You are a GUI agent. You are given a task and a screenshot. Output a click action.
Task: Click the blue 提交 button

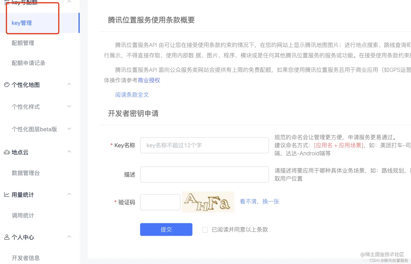(x=166, y=229)
